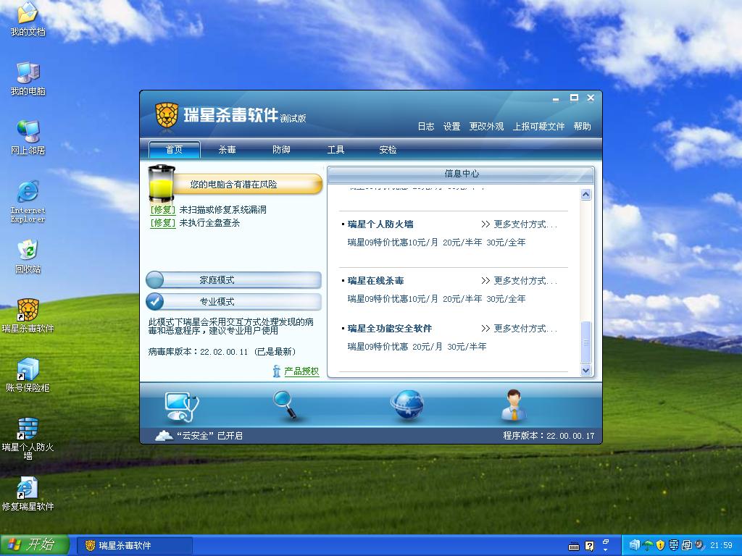
Task: Click [修复] link for 未执行全盘查杀
Action: 163,223
